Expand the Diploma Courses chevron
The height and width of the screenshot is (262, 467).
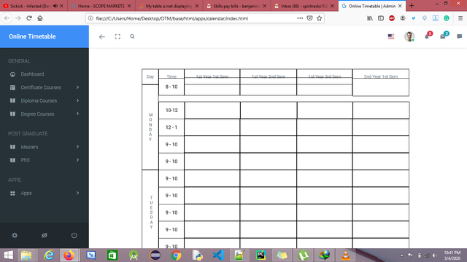coord(78,100)
